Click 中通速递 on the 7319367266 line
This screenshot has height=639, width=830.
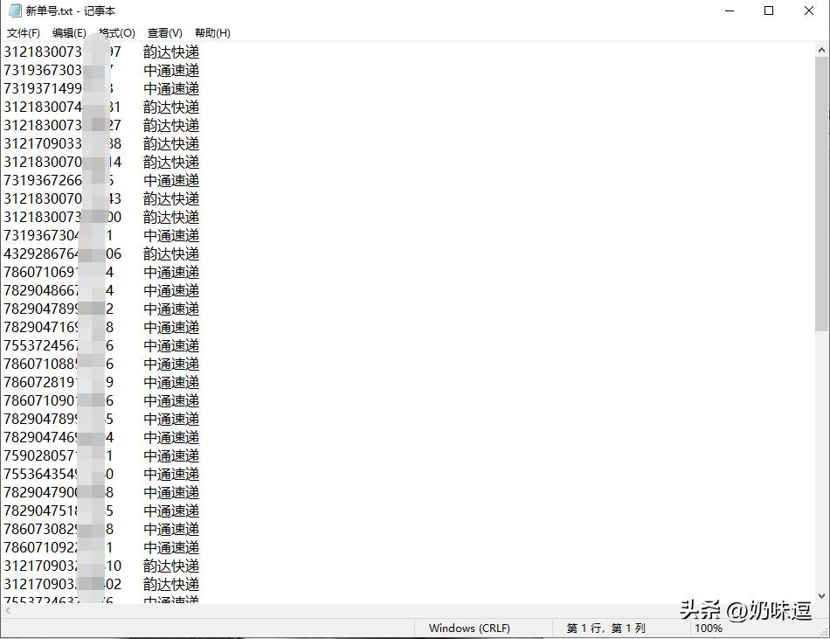[171, 181]
